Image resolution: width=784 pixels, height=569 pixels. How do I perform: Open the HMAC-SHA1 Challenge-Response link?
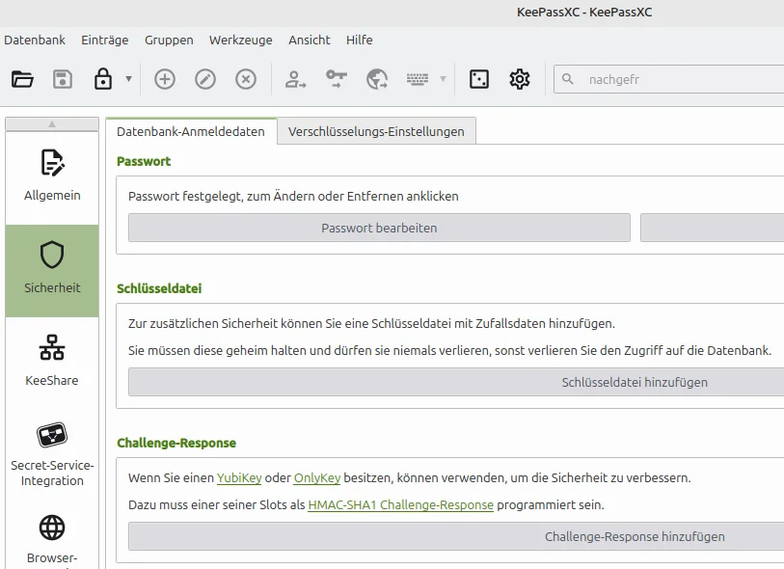click(x=400, y=505)
